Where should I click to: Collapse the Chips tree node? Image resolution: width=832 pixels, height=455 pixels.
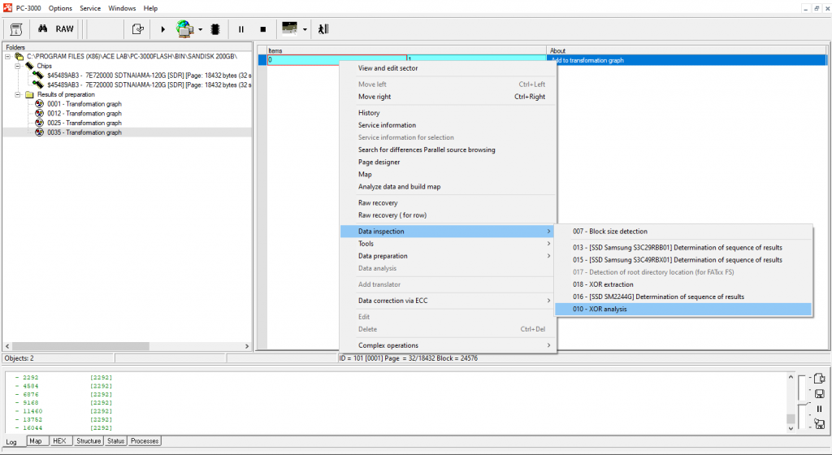click(17, 66)
